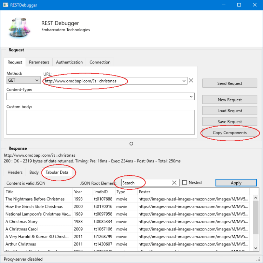
Task: Click the Load Request button
Action: click(230, 111)
